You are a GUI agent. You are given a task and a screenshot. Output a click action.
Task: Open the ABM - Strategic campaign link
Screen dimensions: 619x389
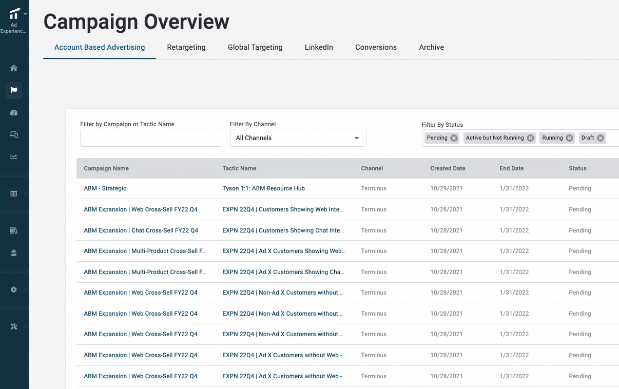[105, 188]
